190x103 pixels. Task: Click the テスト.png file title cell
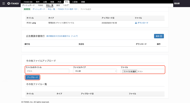pos(31,23)
